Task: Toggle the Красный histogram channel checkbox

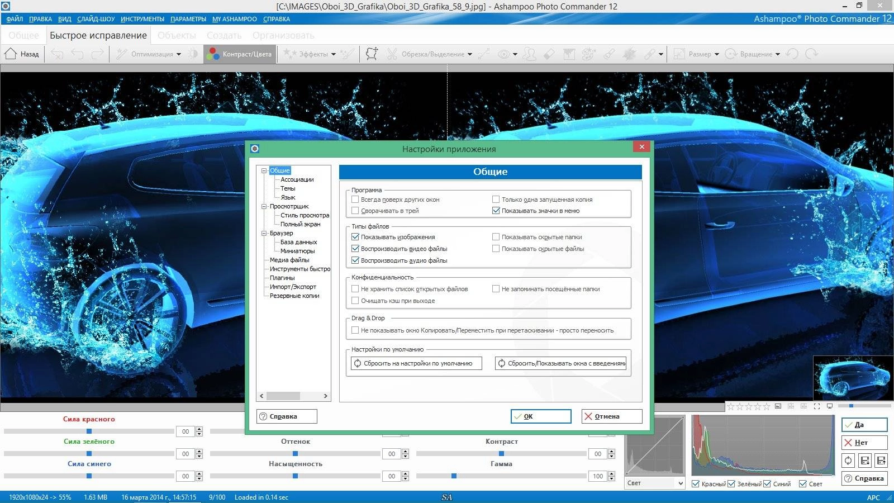Action: click(x=696, y=484)
